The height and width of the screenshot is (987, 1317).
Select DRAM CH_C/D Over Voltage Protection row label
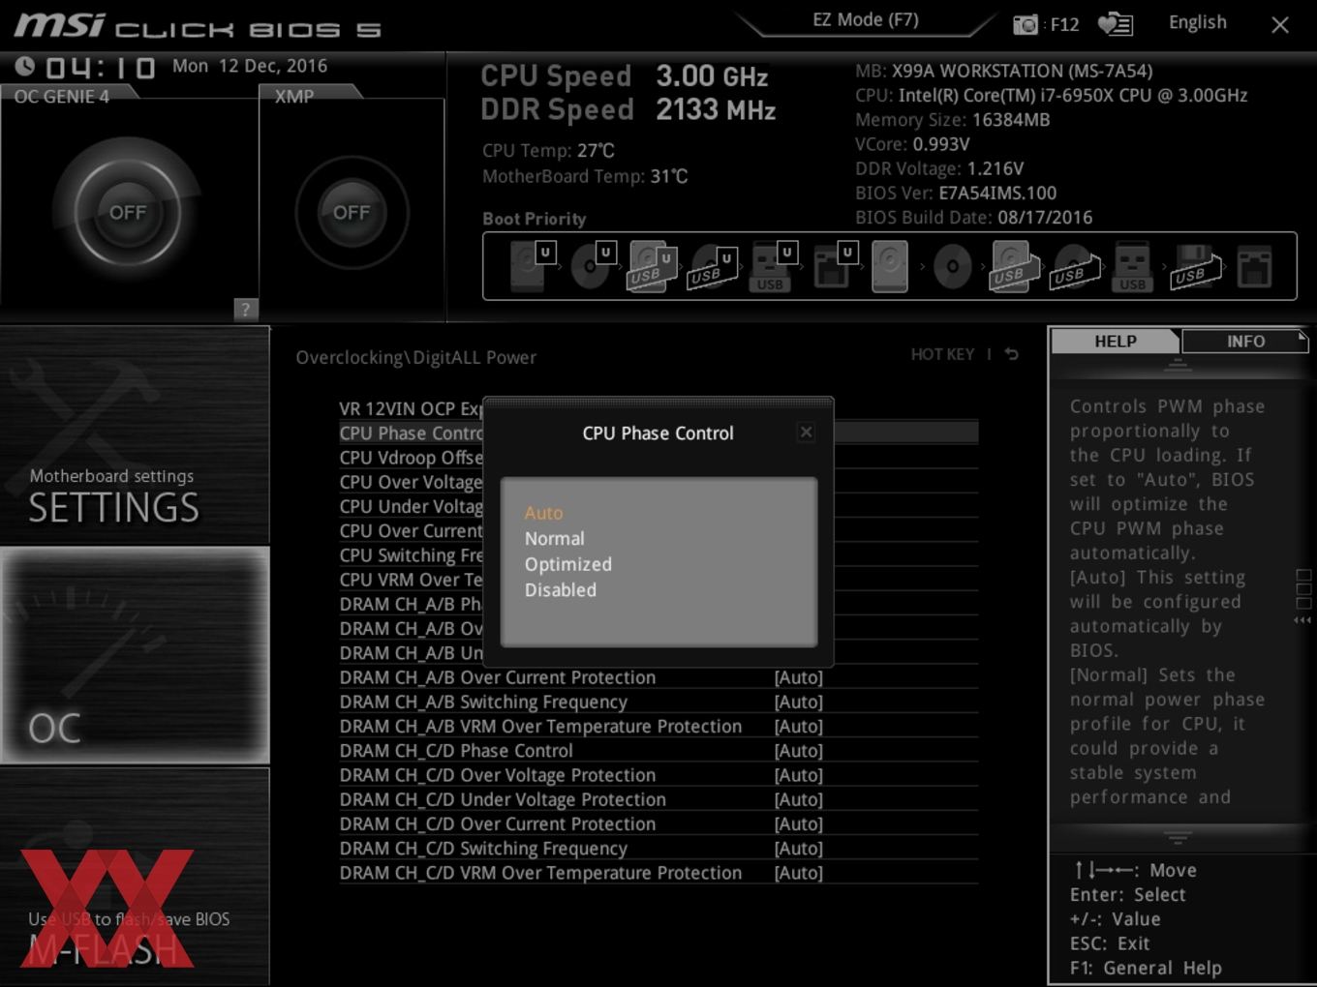click(x=498, y=775)
